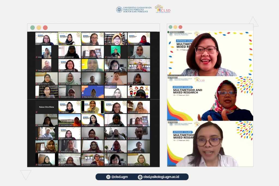
Task: Select speaker video with short dark bob hair
Action: [x=210, y=53]
